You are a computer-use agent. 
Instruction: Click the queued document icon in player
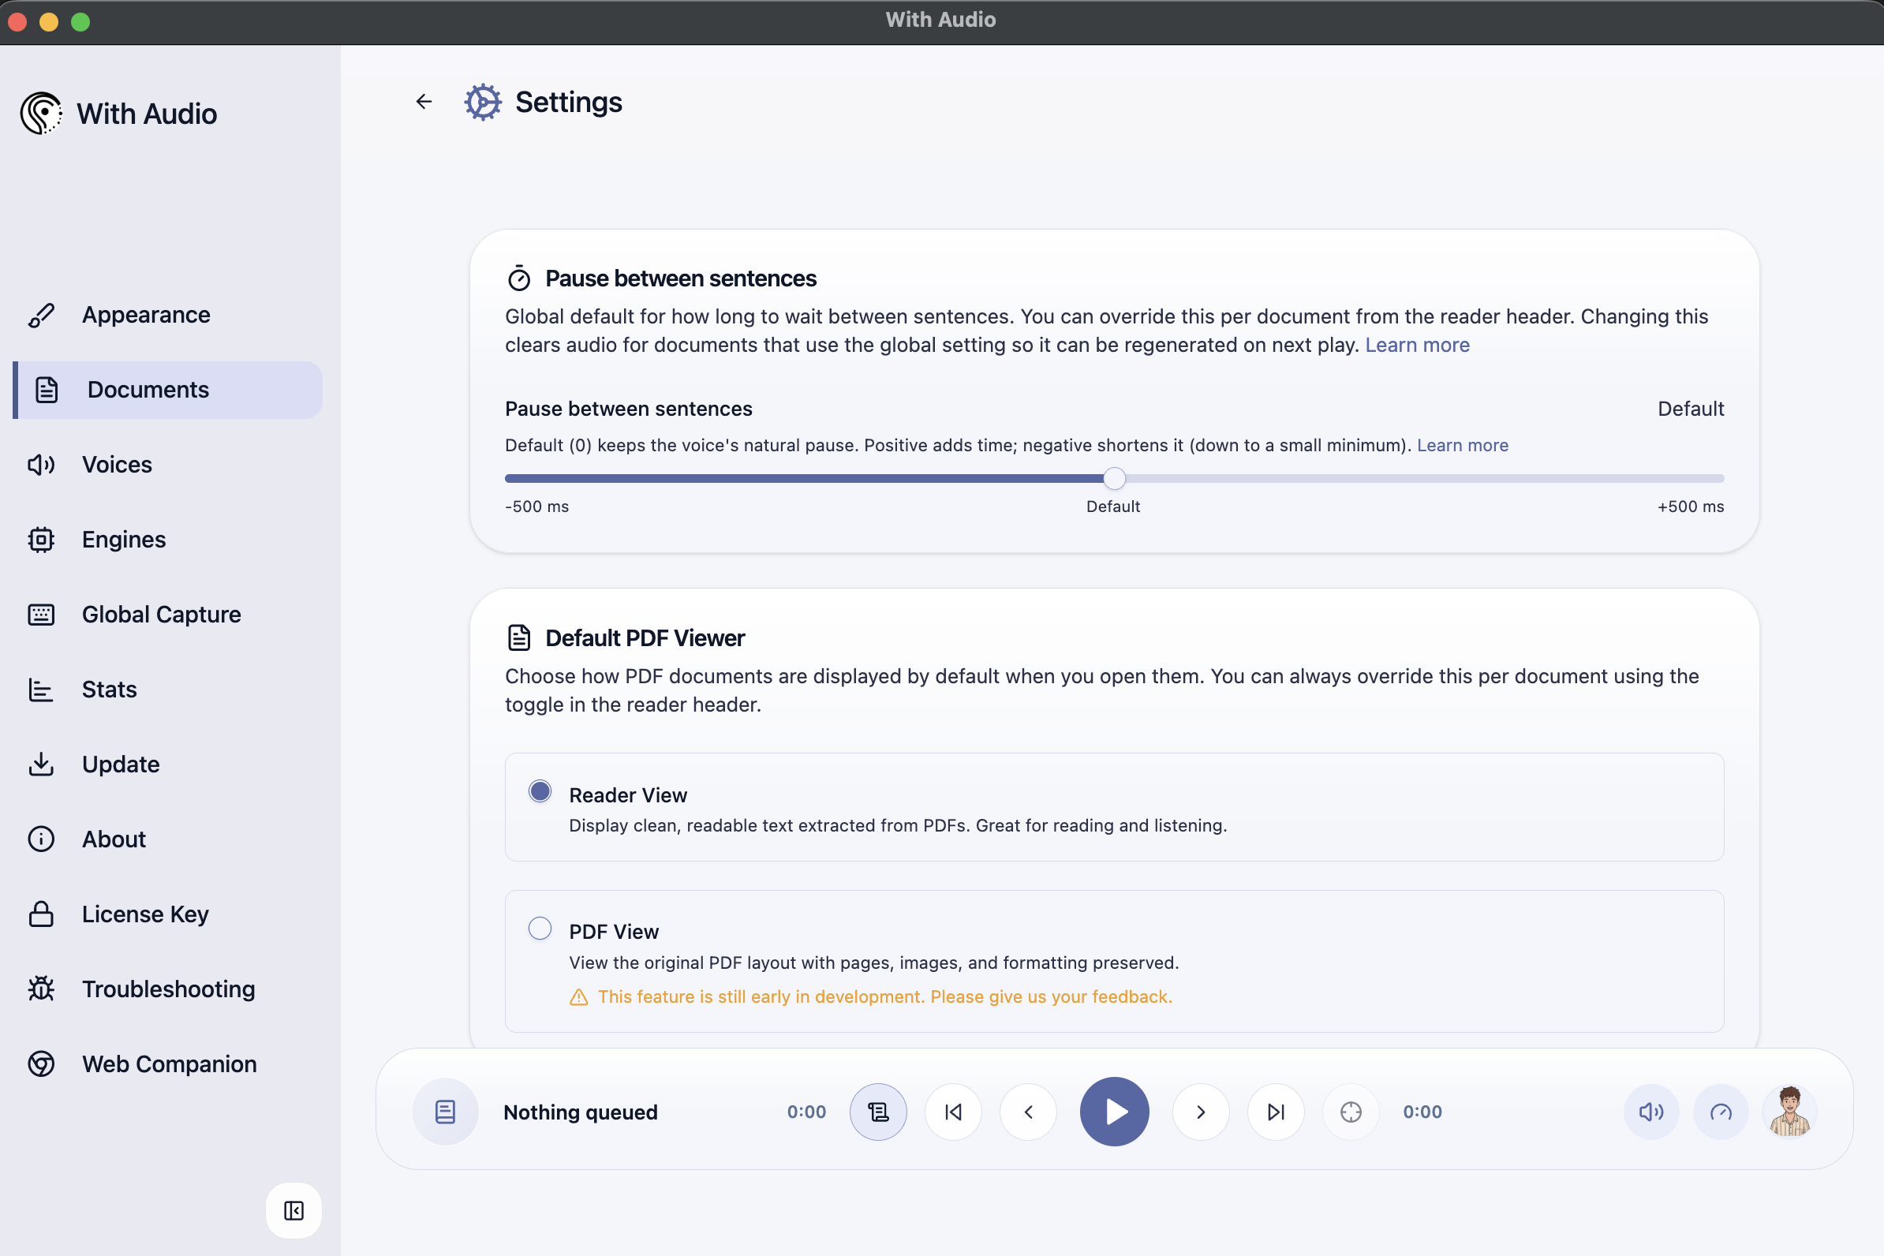coord(446,1112)
